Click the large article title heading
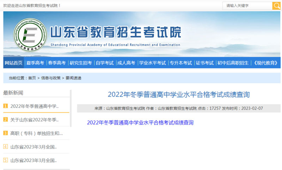Screen dimensions: 282x170 (x=179, y=94)
